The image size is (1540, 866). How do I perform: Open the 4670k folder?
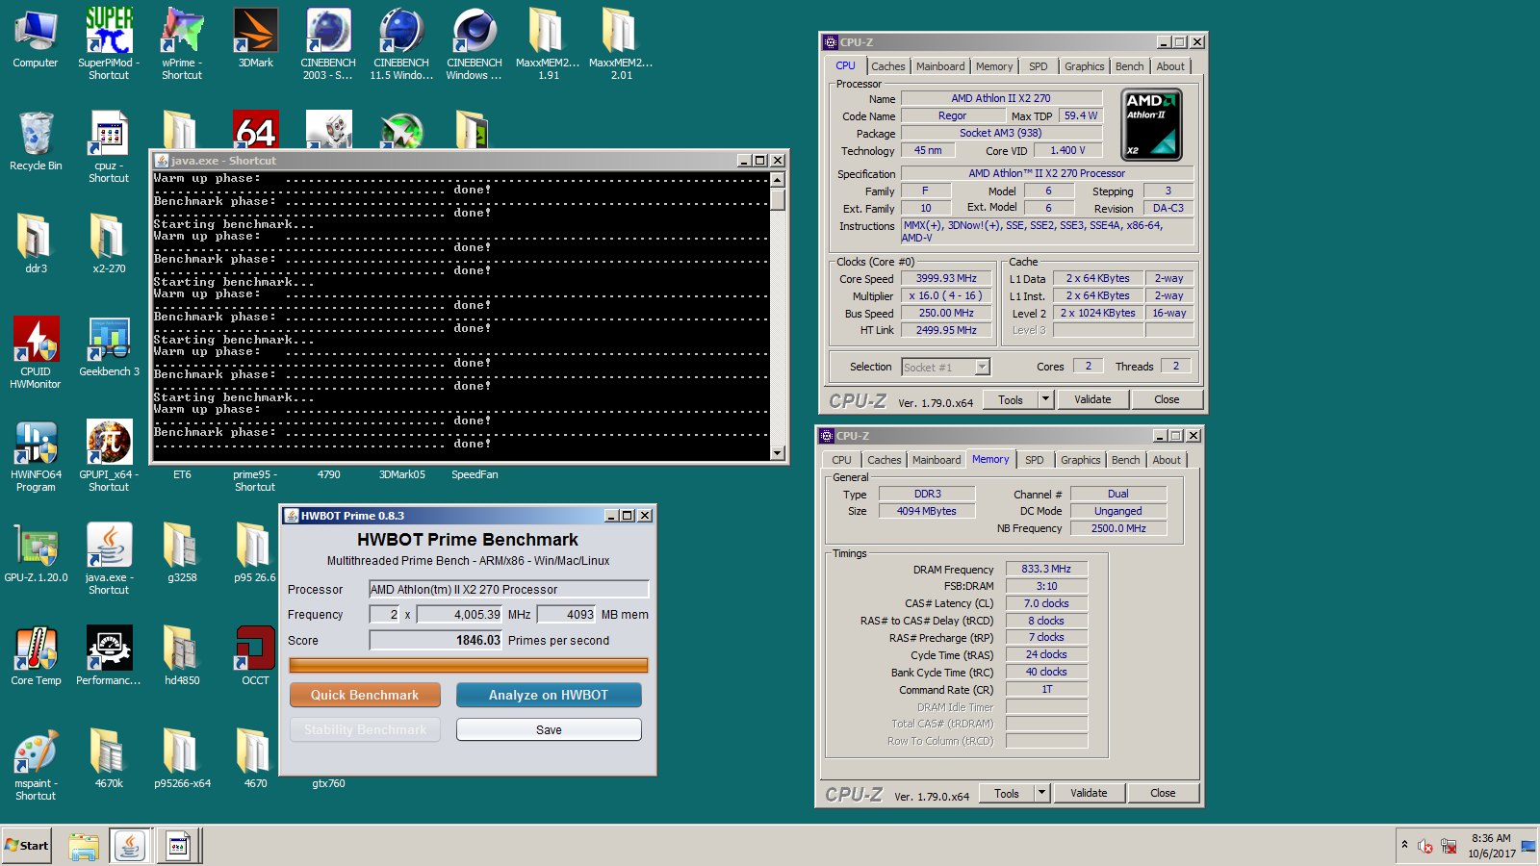tap(109, 758)
